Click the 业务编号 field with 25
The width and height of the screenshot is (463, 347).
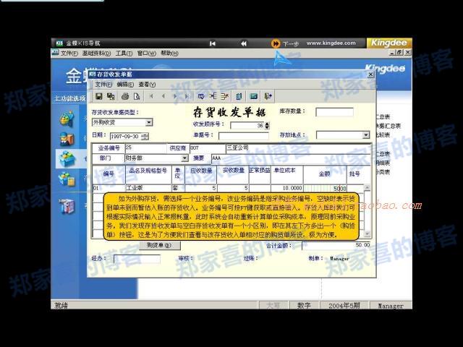[x=145, y=148]
